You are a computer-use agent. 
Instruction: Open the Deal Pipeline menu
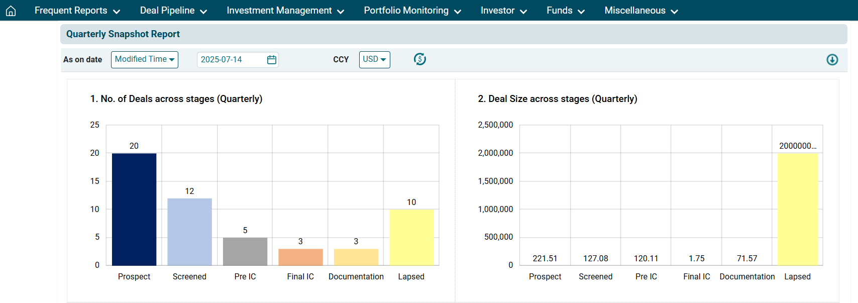(173, 11)
